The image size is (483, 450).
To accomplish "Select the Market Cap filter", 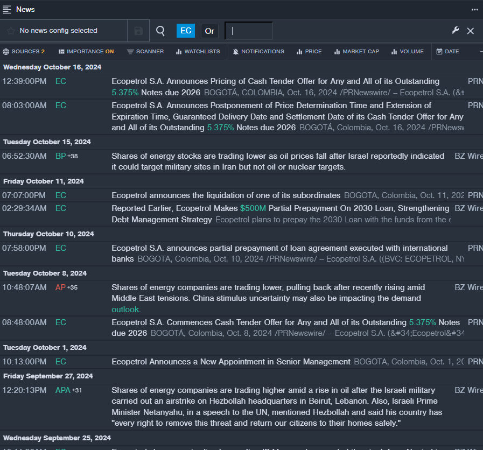I will [x=356, y=52].
